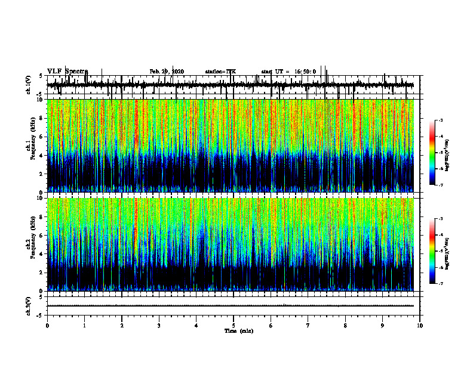Click the "Feb. 29, 2020" date label

coord(167,72)
